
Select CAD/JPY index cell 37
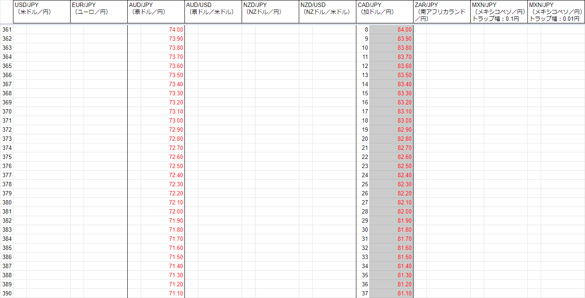coord(363,293)
